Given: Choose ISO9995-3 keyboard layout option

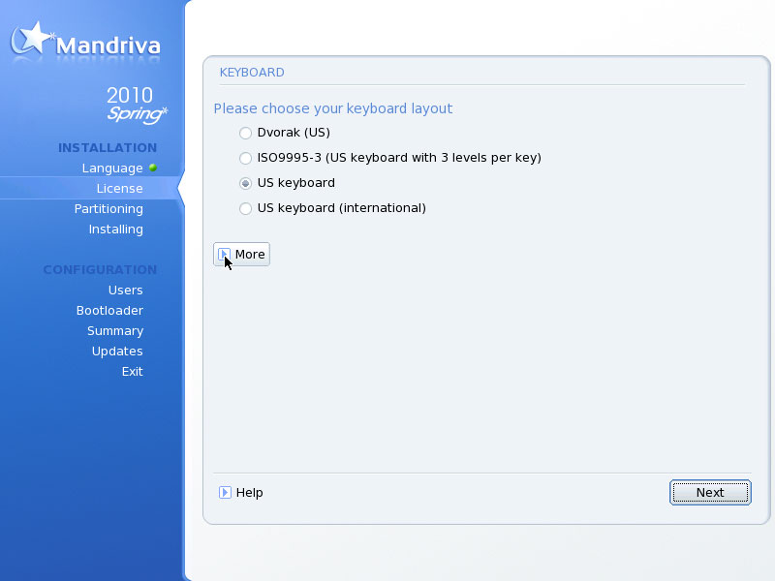Looking at the screenshot, I should tap(245, 158).
